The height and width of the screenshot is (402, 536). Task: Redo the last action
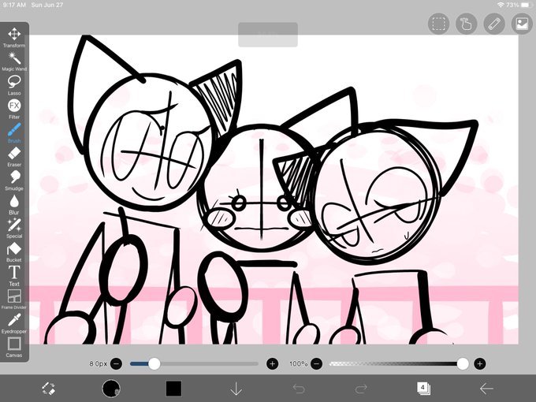click(x=361, y=389)
